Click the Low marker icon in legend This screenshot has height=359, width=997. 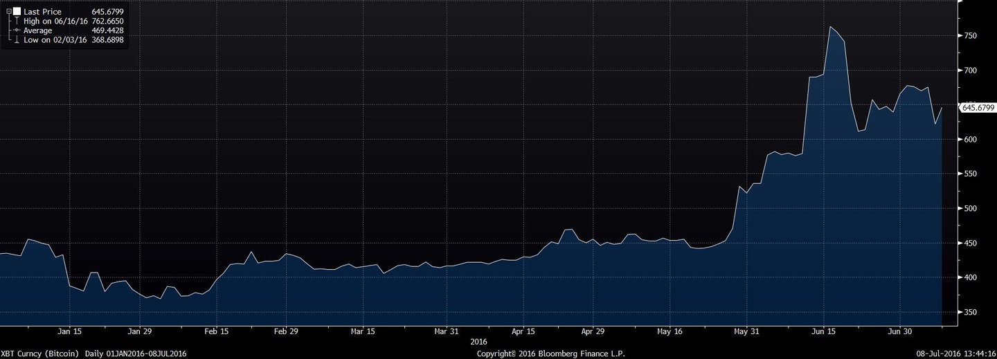(17, 40)
